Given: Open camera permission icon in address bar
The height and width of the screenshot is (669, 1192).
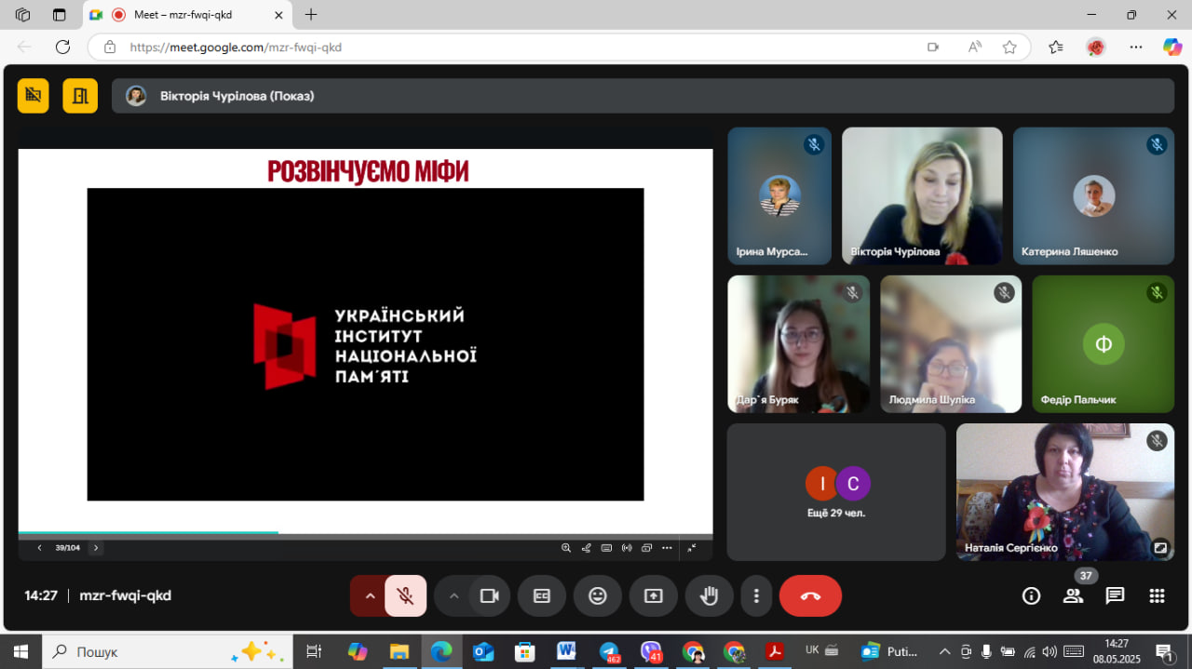Looking at the screenshot, I should (x=933, y=47).
